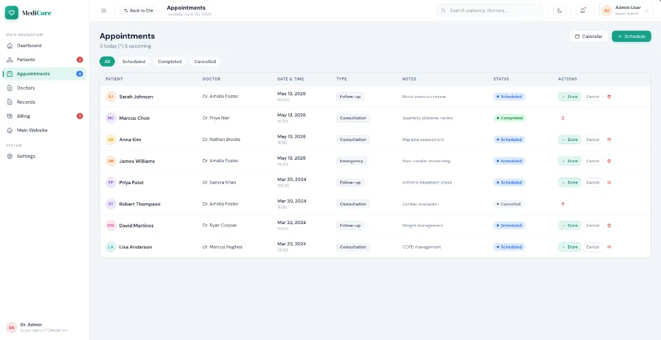Mark David Martinez's appointment Done
This screenshot has height=340, width=661.
pyautogui.click(x=569, y=225)
